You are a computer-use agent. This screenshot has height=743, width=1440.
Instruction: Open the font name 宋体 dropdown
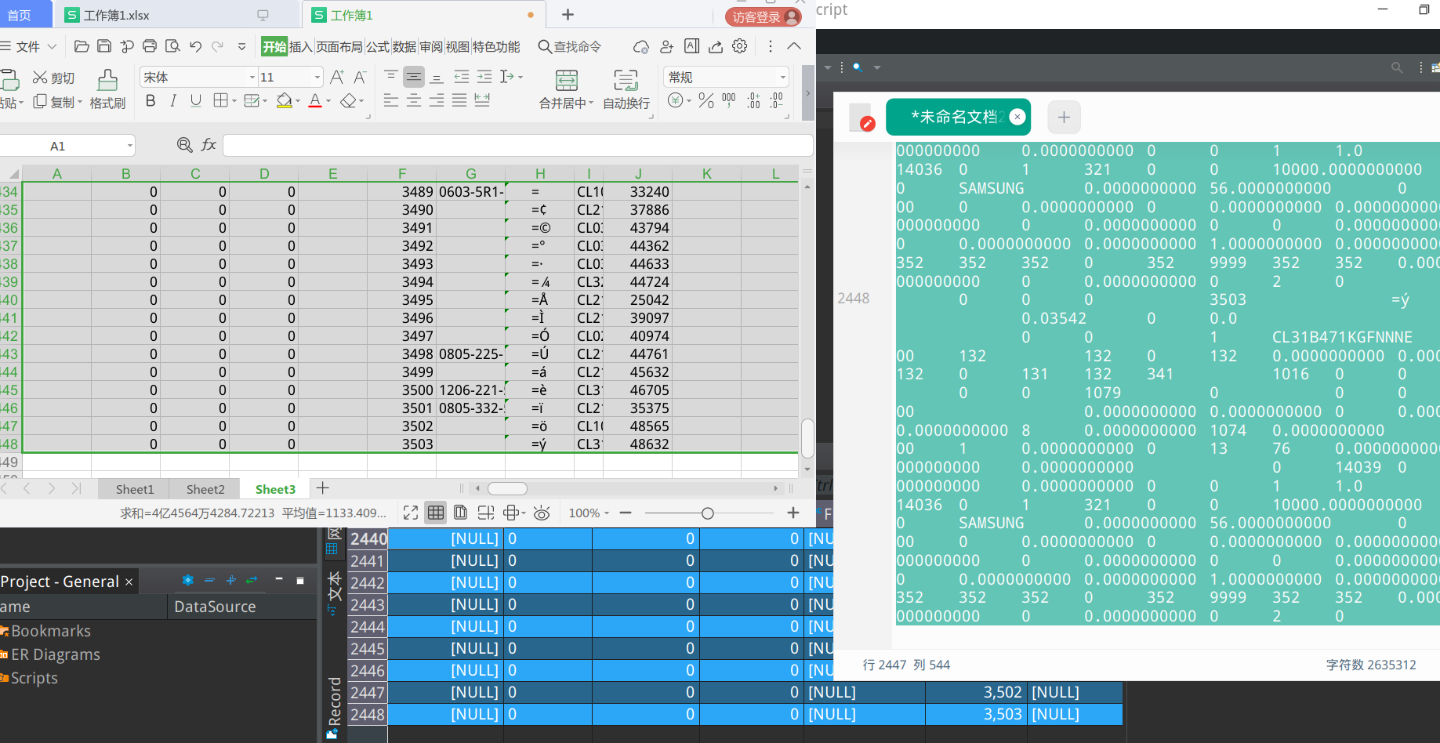252,77
